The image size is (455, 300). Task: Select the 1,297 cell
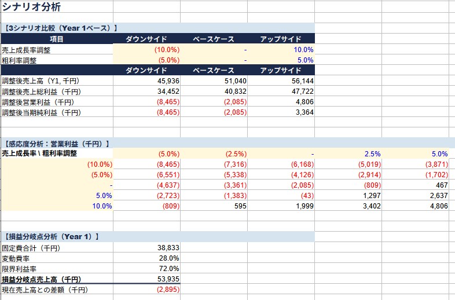point(348,195)
